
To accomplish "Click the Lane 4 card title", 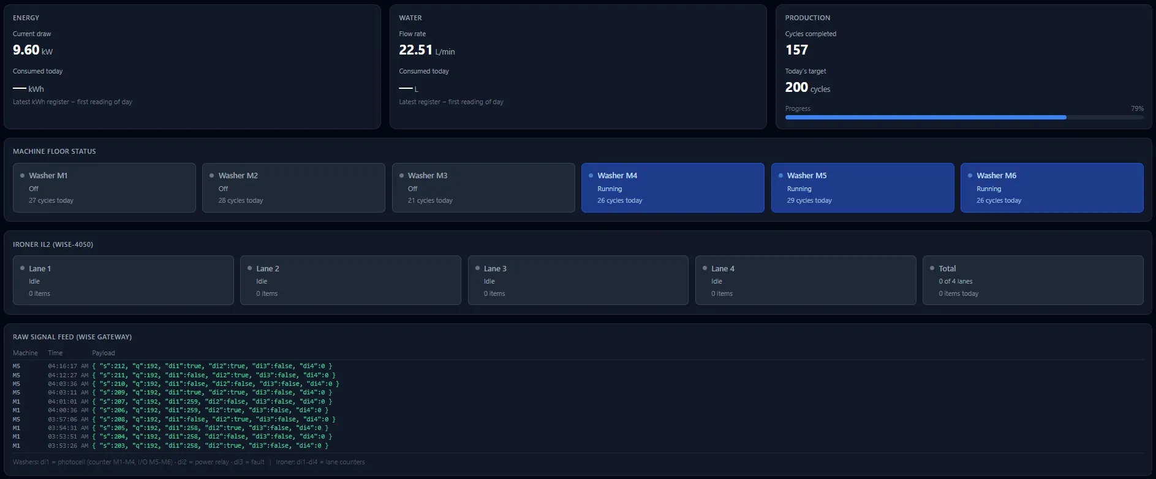I will 723,269.
